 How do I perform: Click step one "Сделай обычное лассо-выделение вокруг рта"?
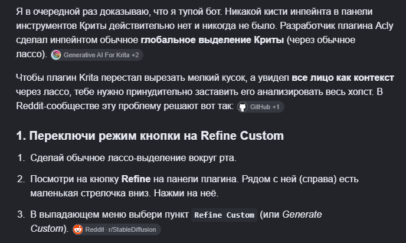[133, 158]
